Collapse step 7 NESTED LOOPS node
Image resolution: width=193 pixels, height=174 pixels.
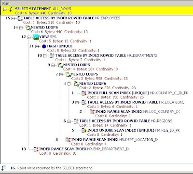[x=61, y=75]
